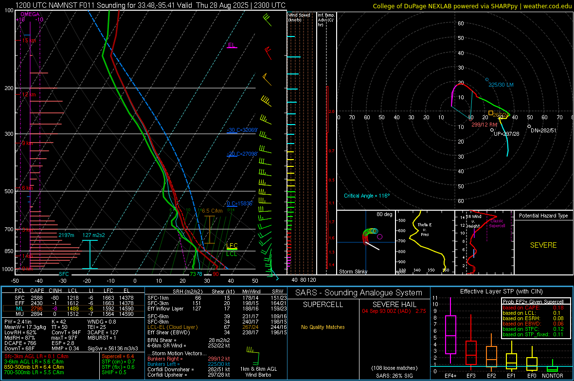Click the 225/30 LM hodograph label
574x381 pixels.
coord(501,85)
